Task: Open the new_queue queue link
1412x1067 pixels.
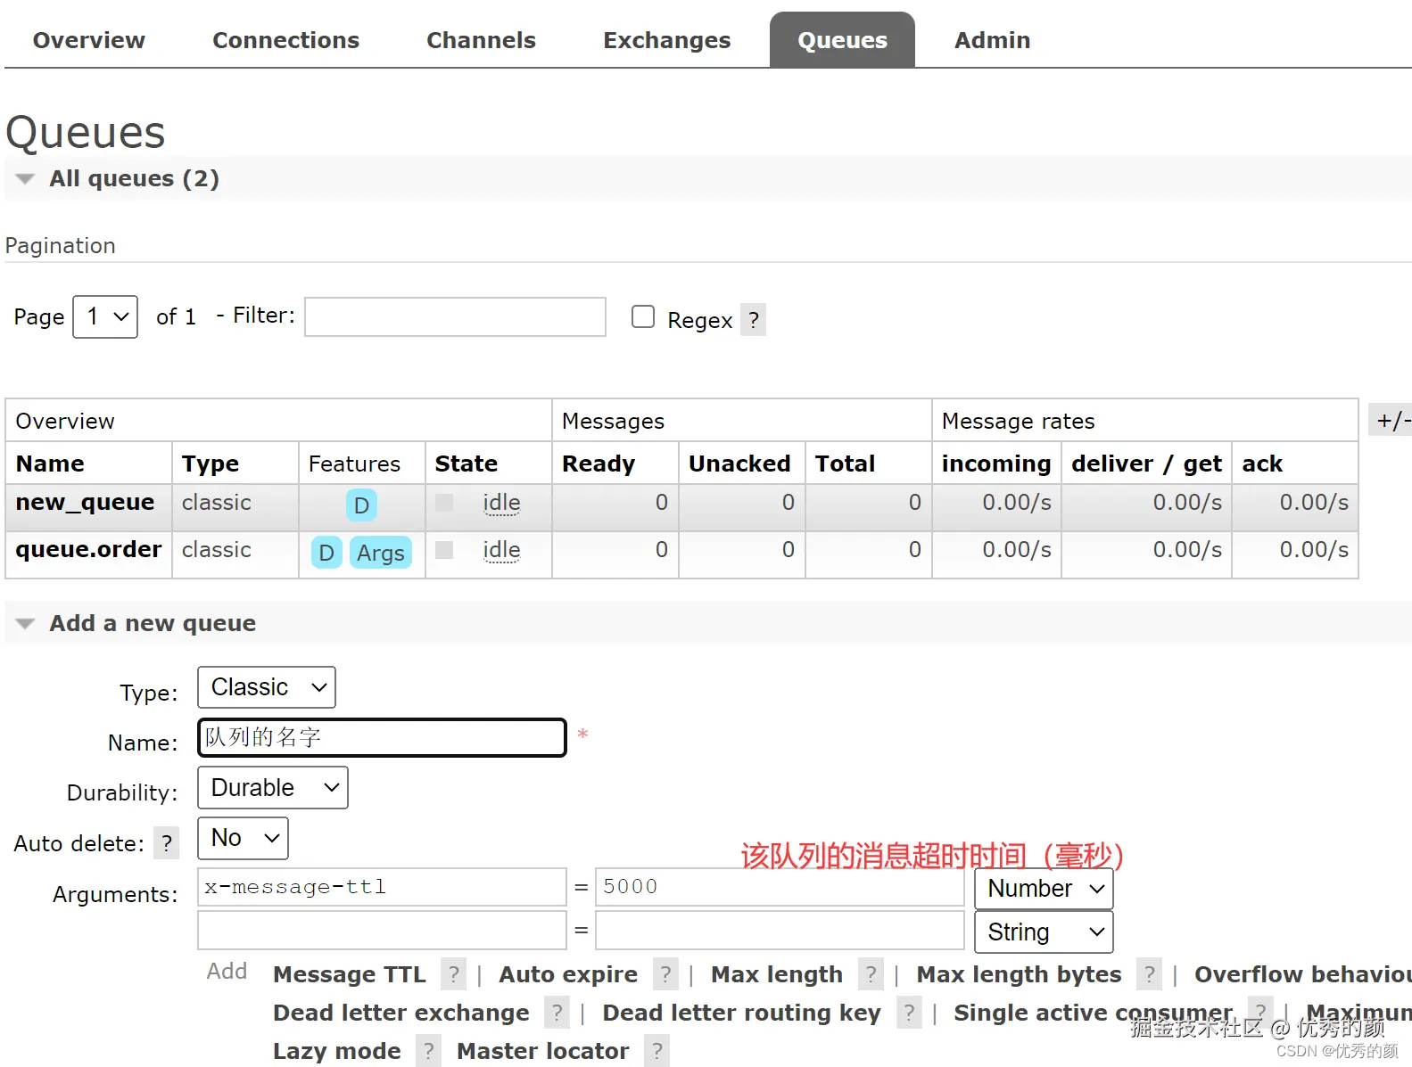Action: pos(86,503)
